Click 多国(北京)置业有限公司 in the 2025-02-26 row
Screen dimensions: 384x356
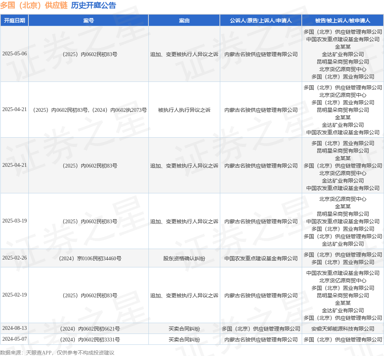click(x=342, y=262)
